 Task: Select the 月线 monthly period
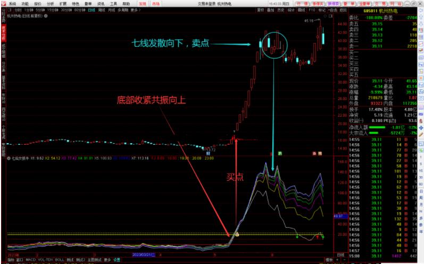pos(111,10)
